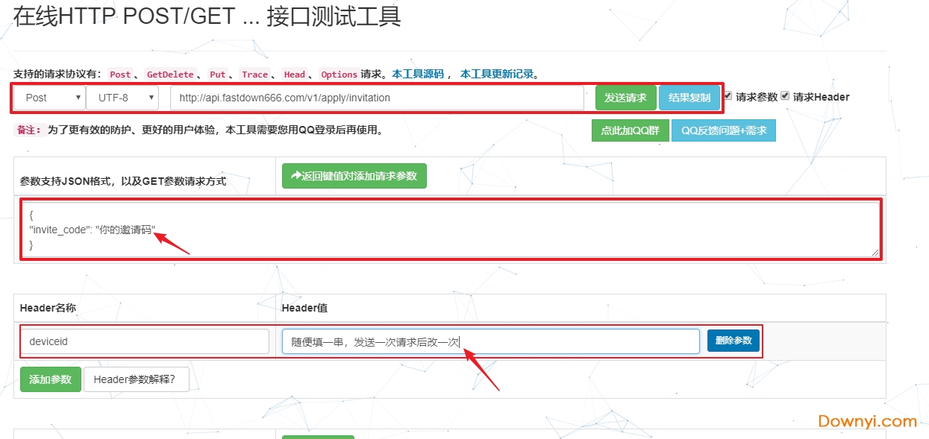929x439 pixels.
Task: Toggle the 请求参数 checkbox
Action: [728, 95]
